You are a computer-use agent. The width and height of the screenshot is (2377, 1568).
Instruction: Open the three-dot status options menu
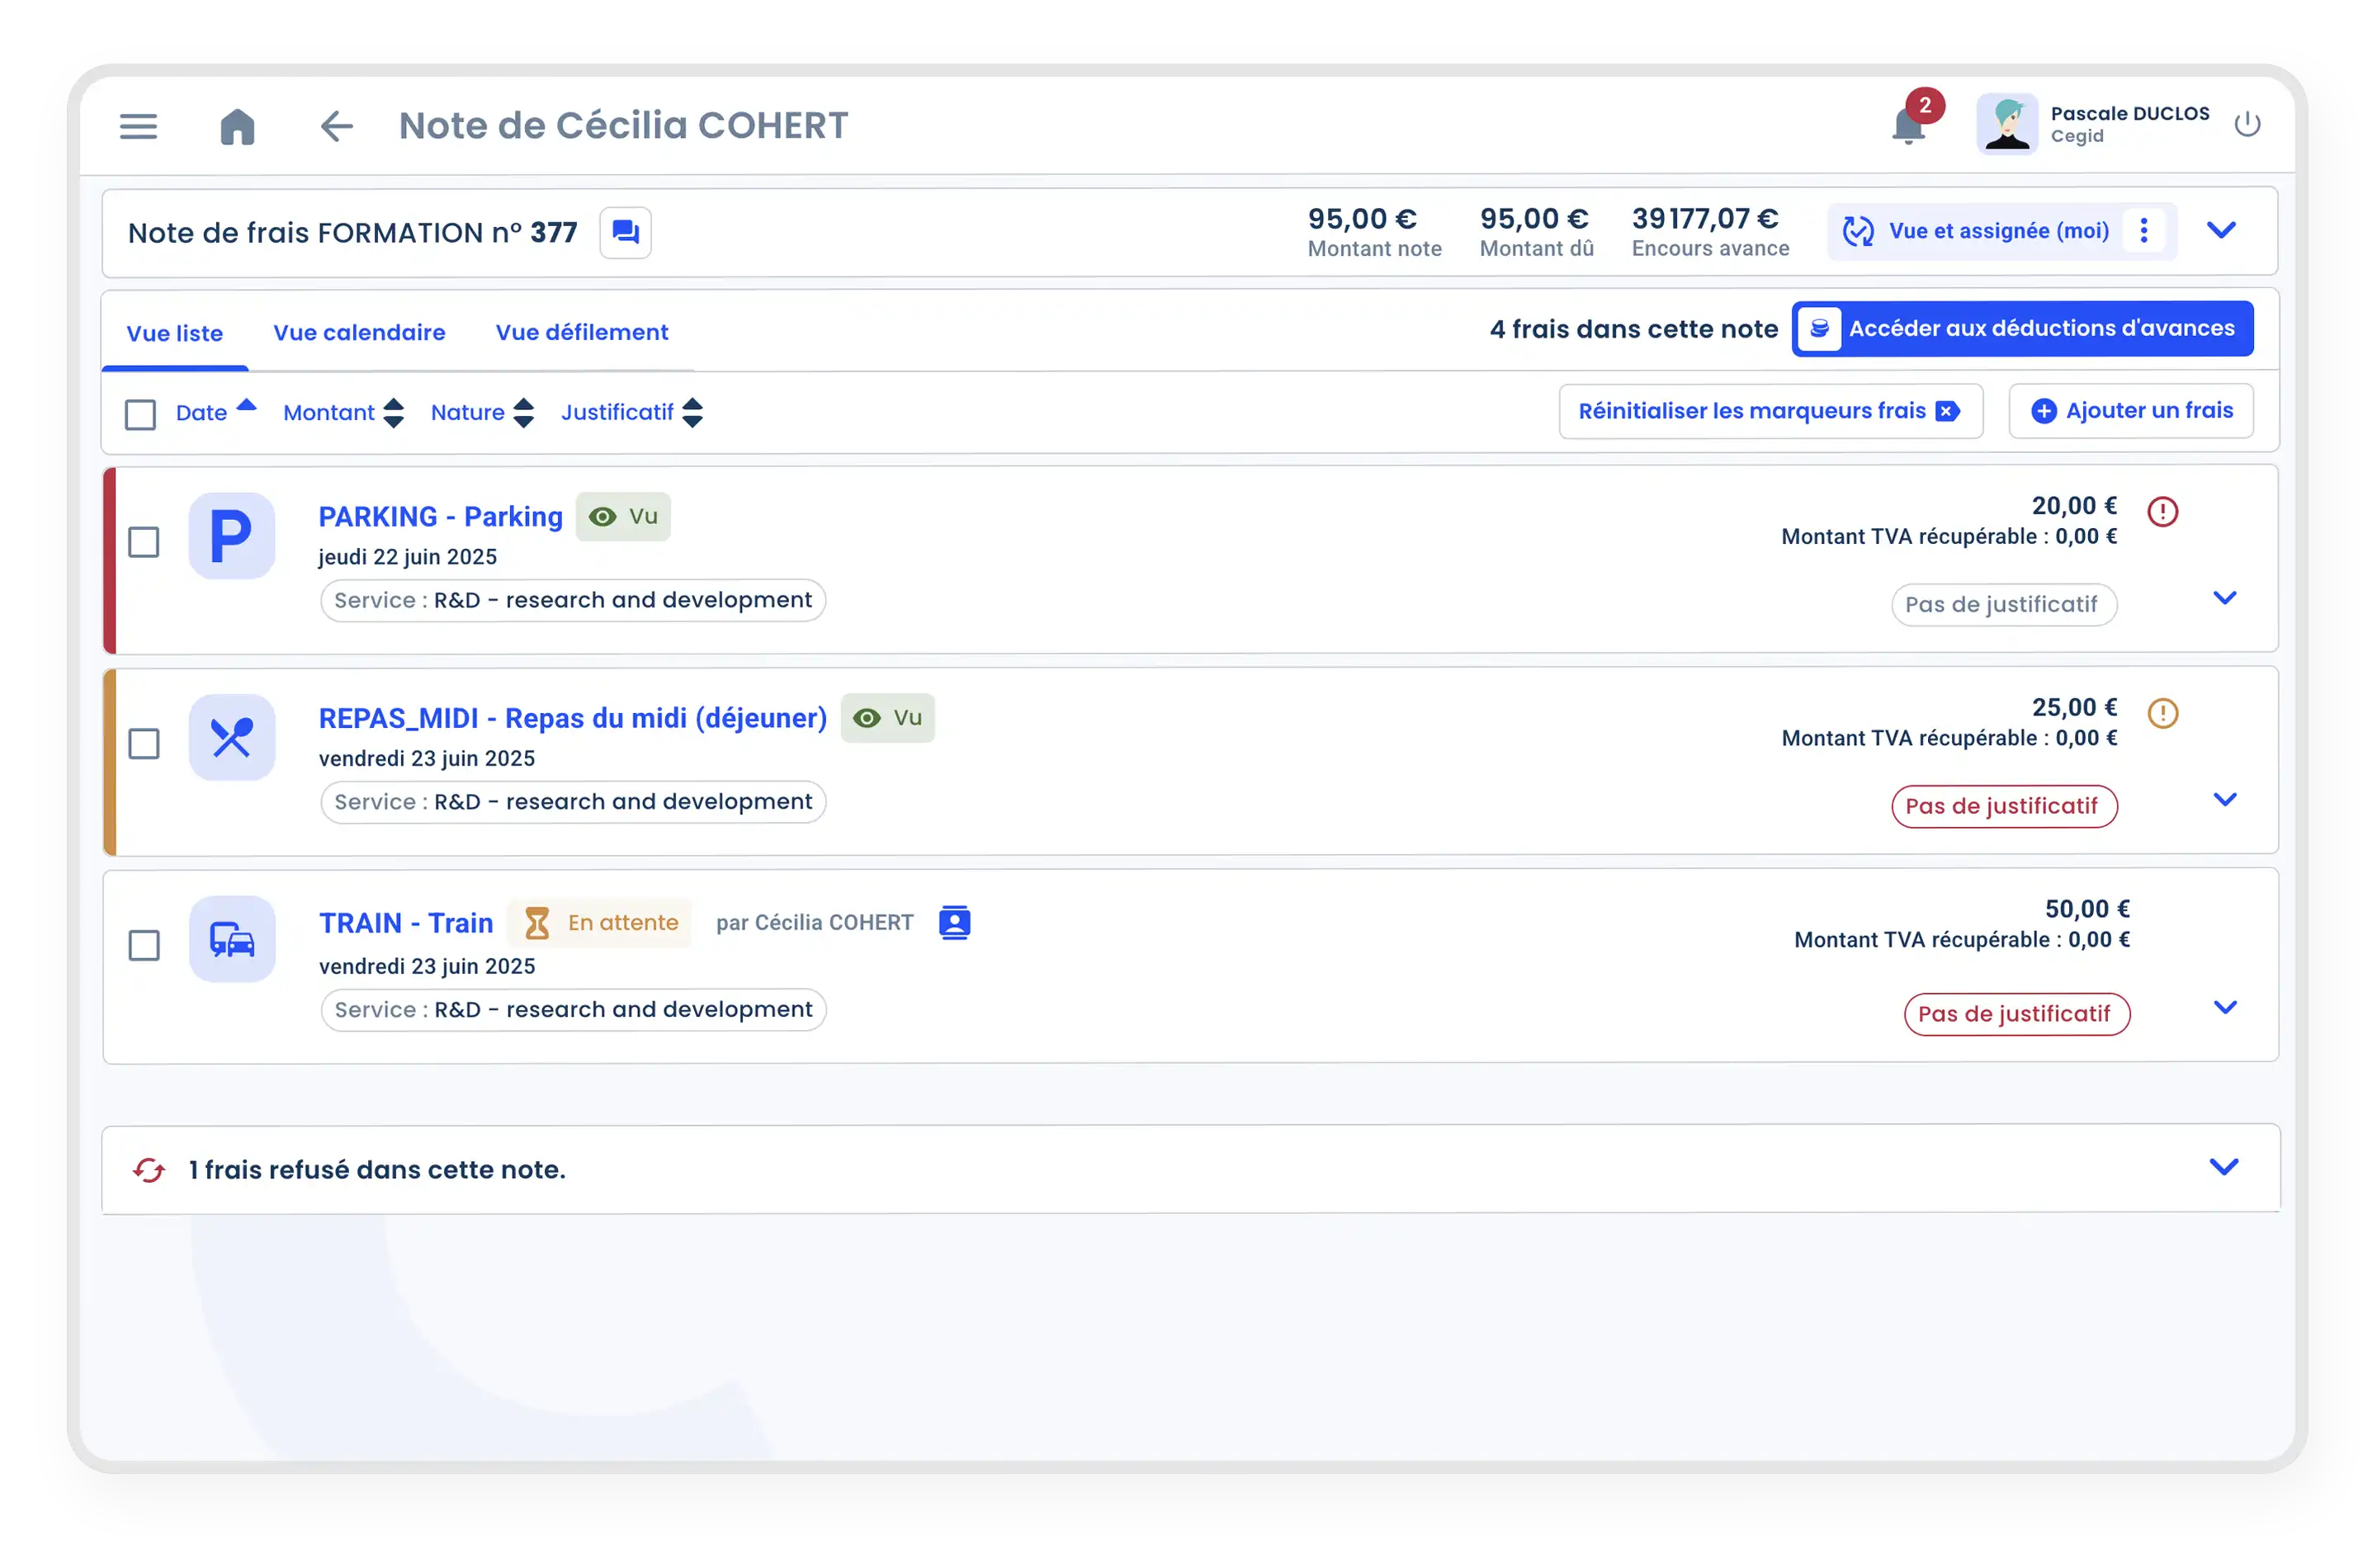point(2143,231)
